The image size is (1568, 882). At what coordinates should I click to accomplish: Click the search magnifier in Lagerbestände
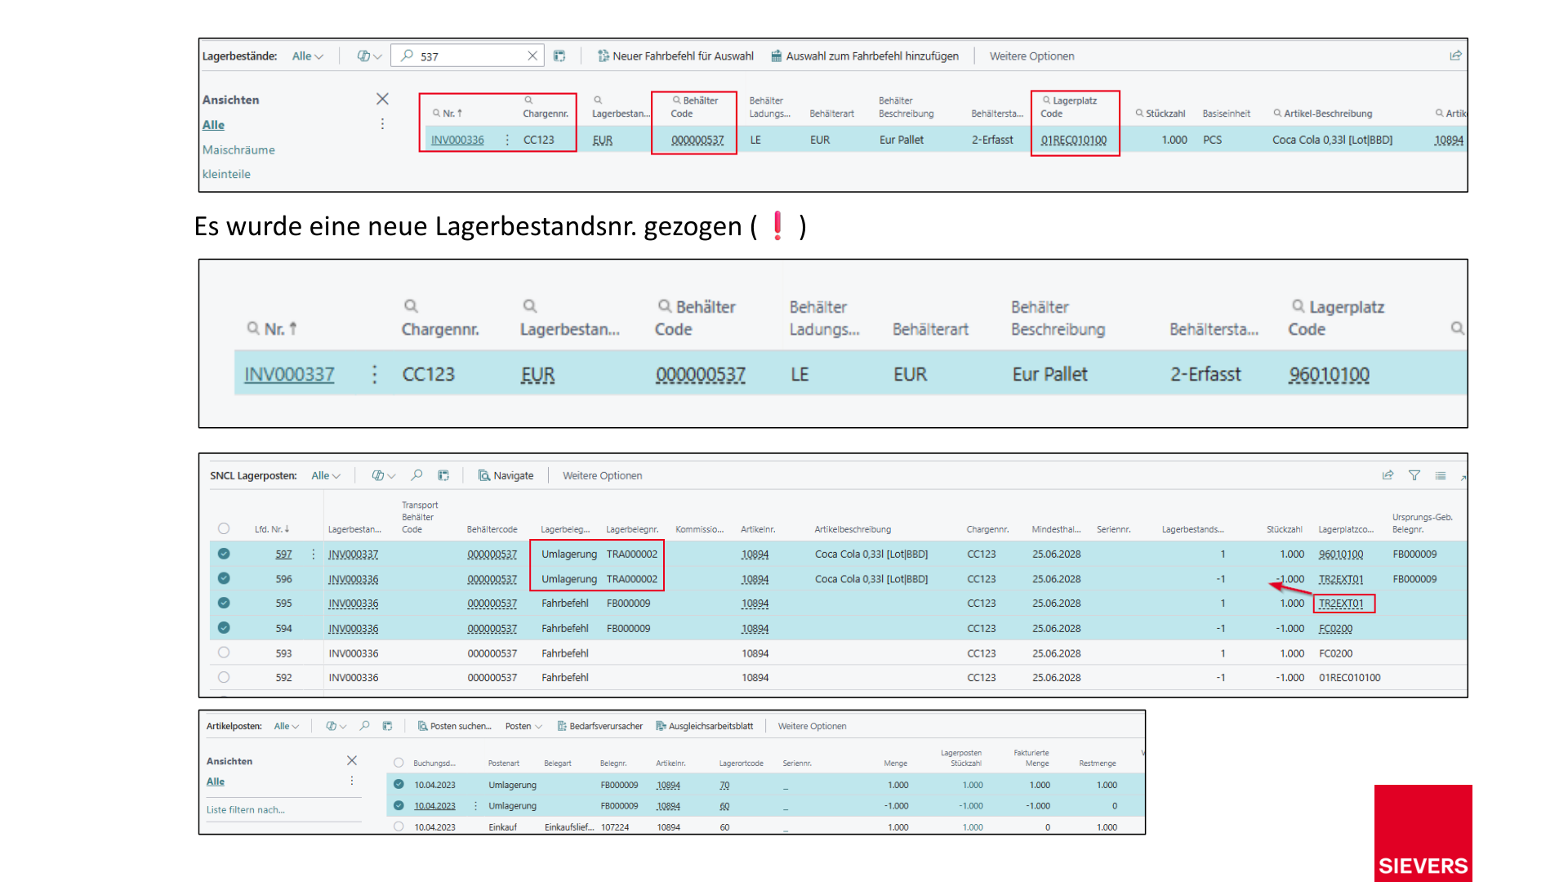[x=407, y=56]
